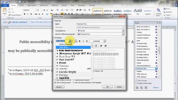Click the Styles pane scroll down arrow

coord(159,77)
